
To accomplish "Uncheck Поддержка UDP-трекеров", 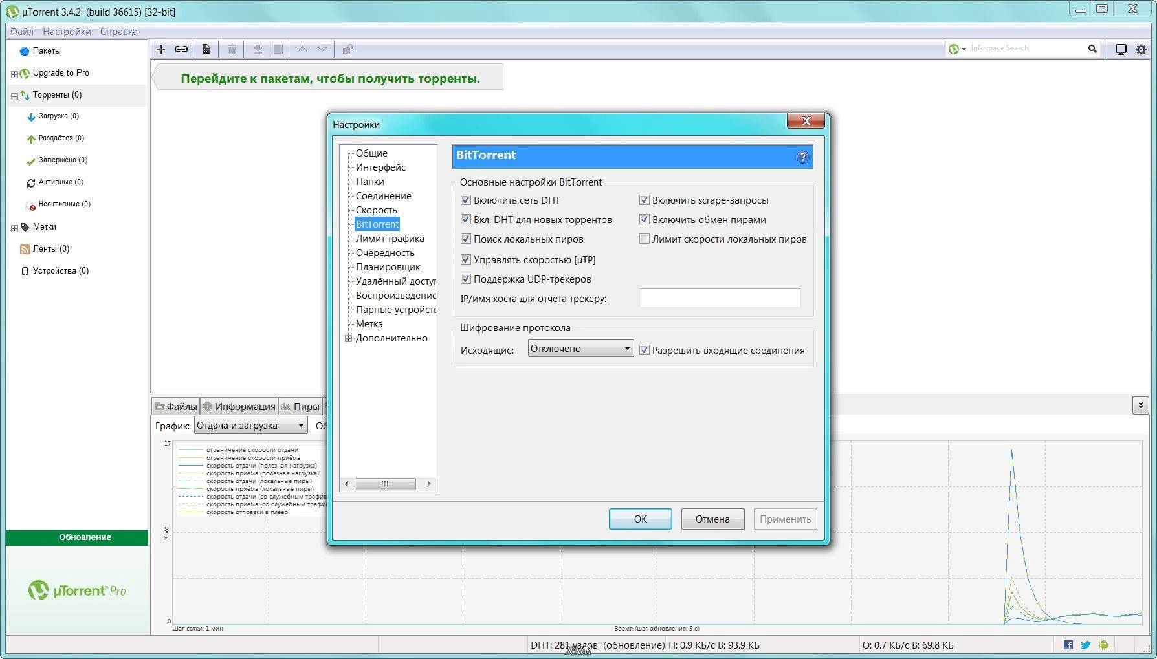I will [x=466, y=279].
